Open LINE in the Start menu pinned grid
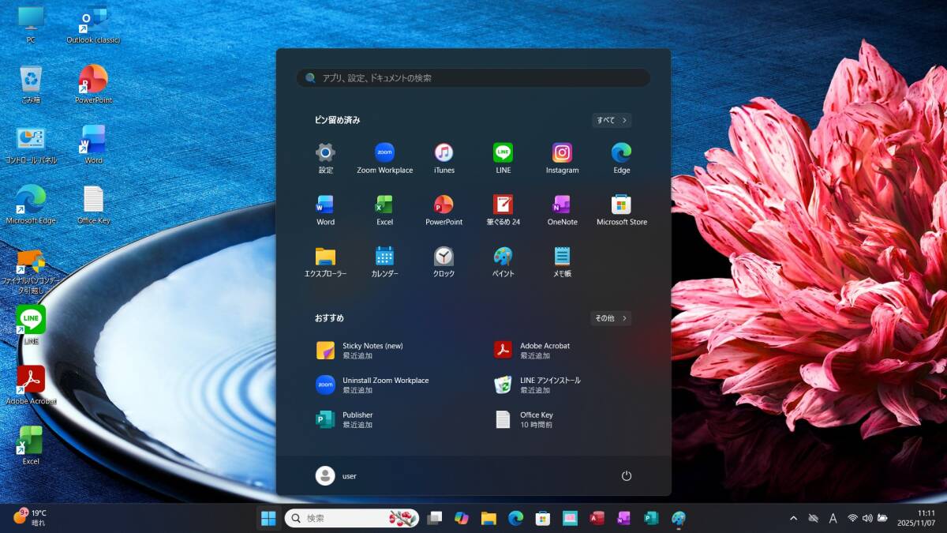This screenshot has height=533, width=947. [x=503, y=159]
